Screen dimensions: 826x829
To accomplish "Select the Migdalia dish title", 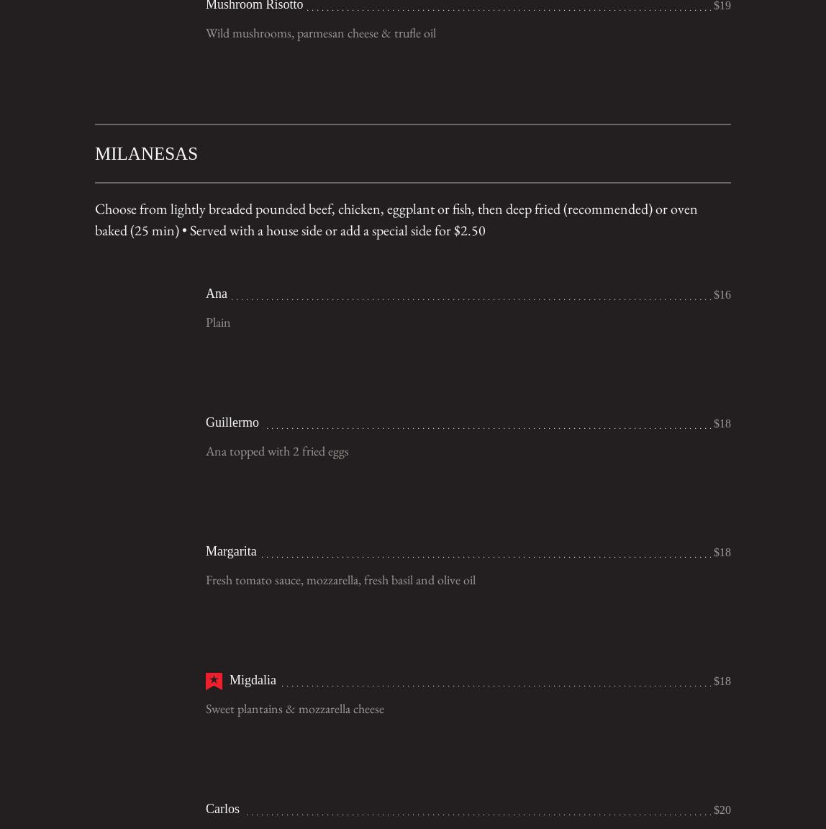I will coord(253,680).
